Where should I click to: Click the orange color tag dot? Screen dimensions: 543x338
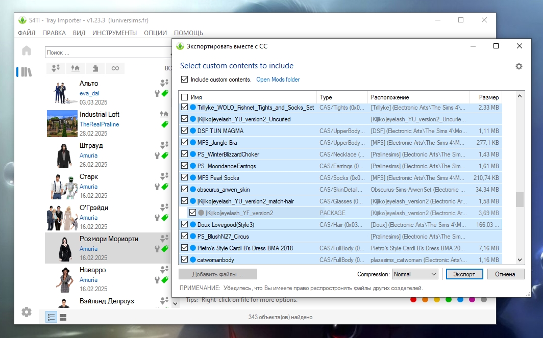click(x=425, y=299)
